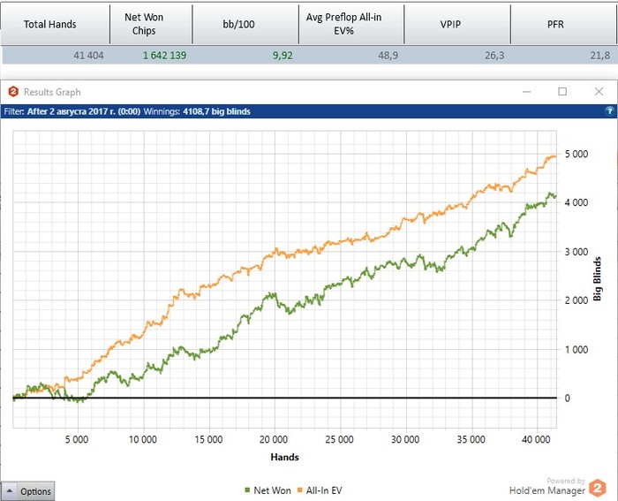Click the 5 000 big blinds axis label
618x501 pixels.
click(577, 155)
